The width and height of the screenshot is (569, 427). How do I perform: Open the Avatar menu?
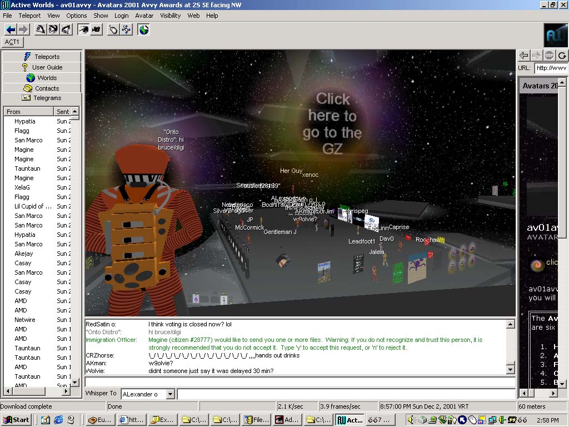(x=144, y=16)
